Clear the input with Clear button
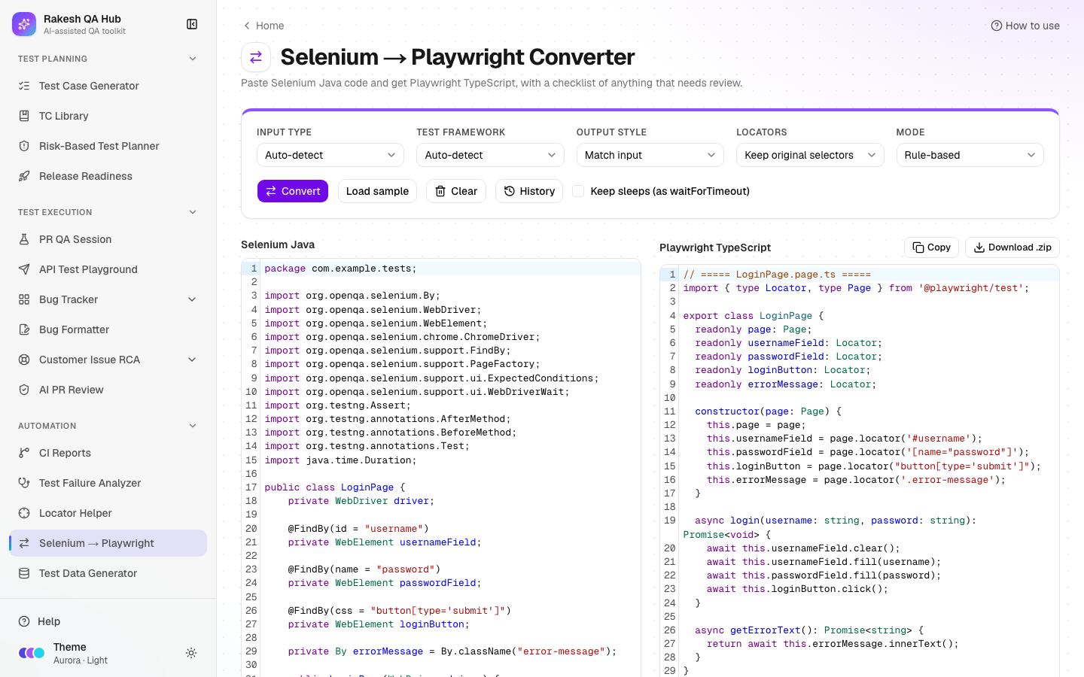 [x=456, y=191]
